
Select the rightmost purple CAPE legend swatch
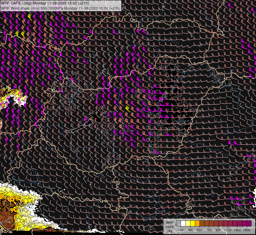pos(249,223)
